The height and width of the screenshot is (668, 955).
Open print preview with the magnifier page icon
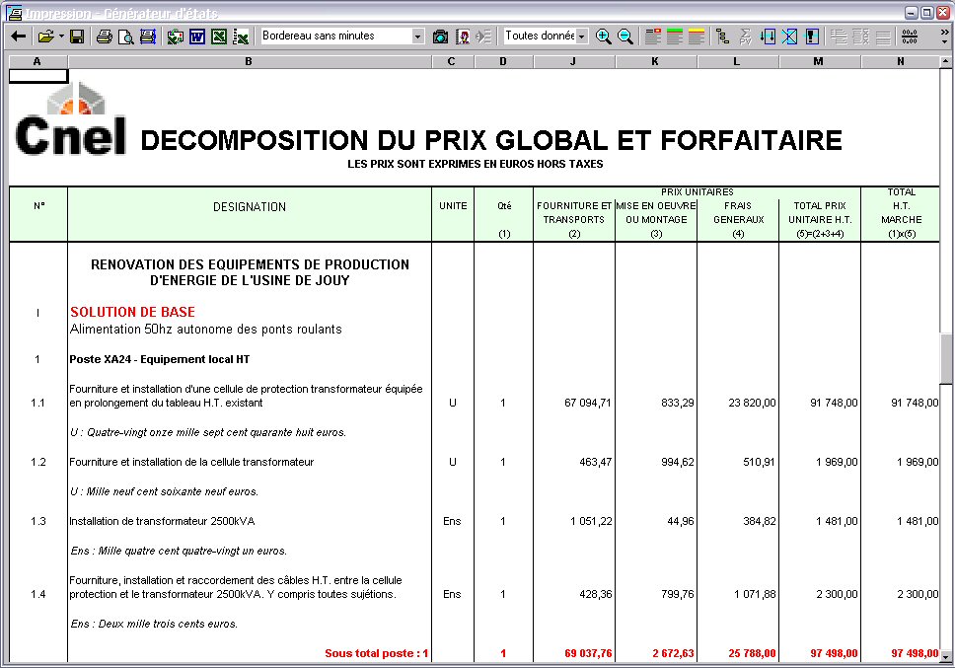[x=125, y=37]
